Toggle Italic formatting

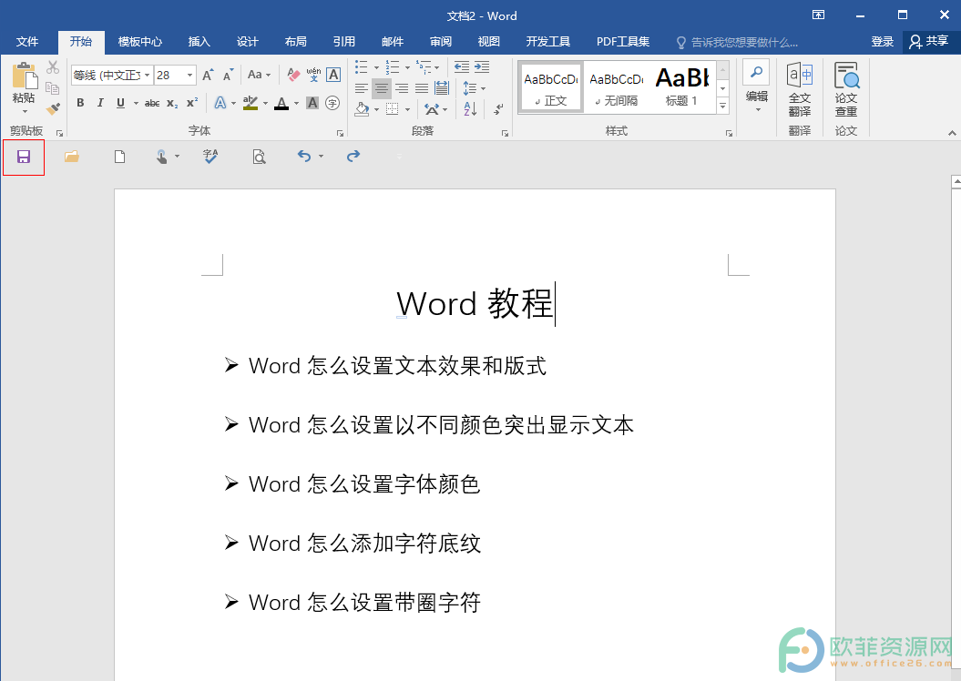100,103
